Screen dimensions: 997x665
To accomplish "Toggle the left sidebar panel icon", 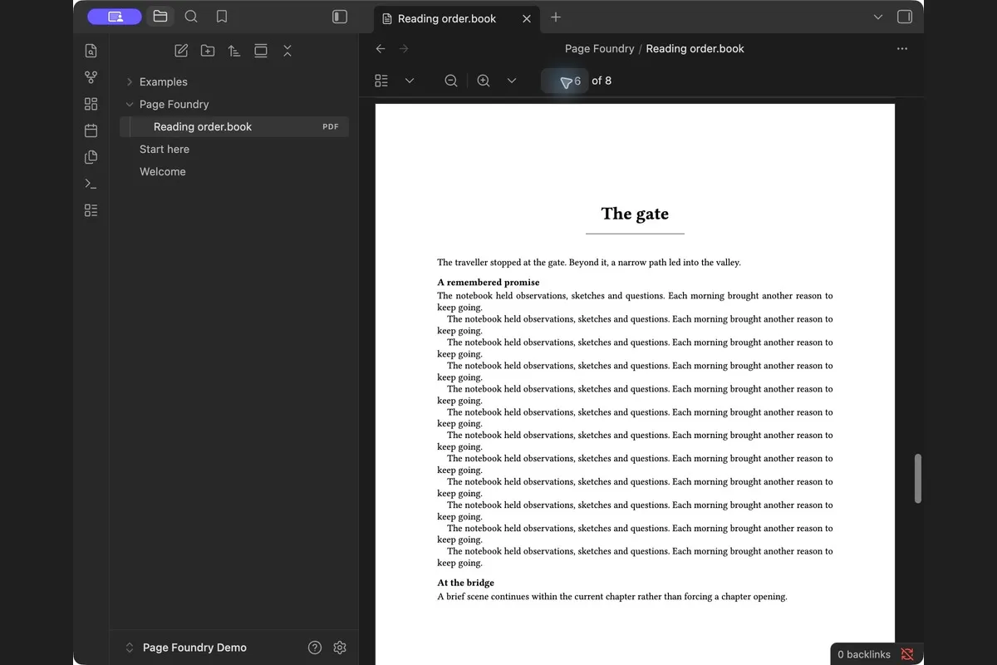I will tap(340, 17).
